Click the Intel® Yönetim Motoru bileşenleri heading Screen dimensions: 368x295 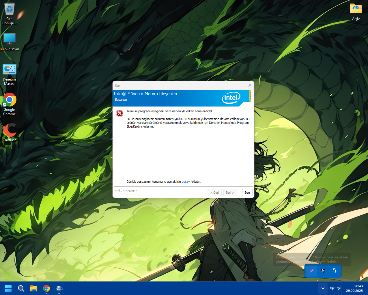point(145,94)
